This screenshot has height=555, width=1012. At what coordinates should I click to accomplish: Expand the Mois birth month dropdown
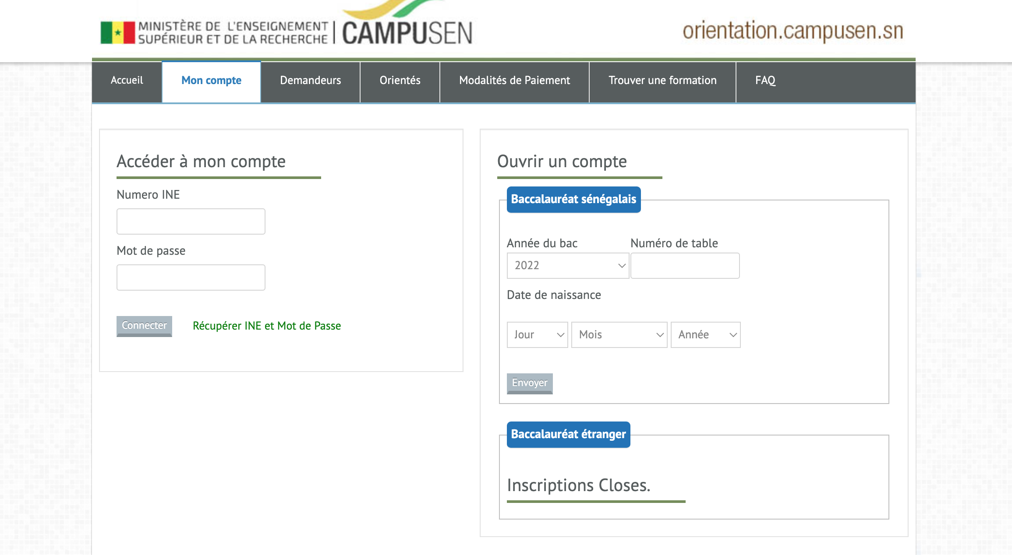(619, 335)
